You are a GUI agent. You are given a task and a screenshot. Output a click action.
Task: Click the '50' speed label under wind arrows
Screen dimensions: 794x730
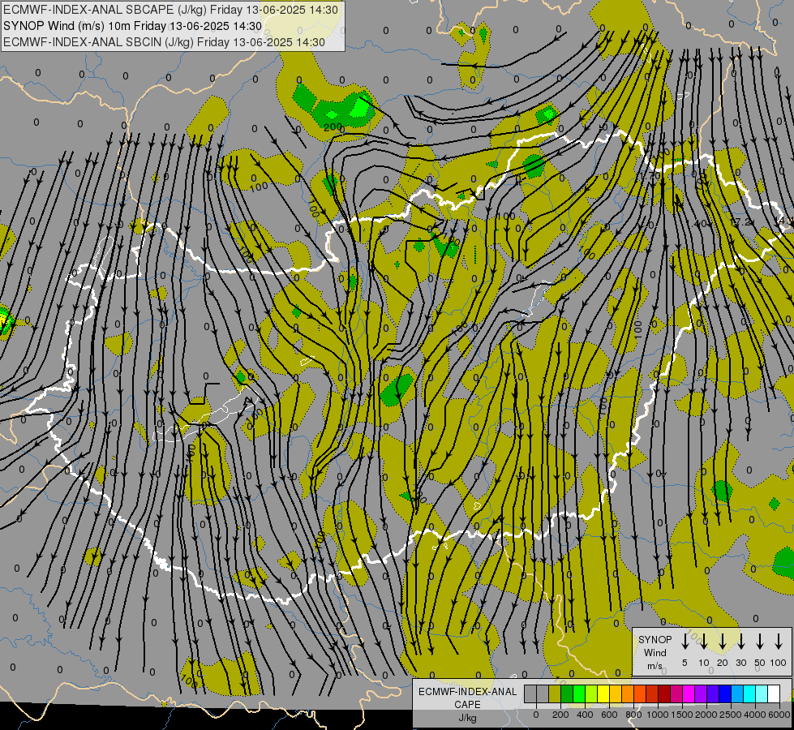pyautogui.click(x=760, y=663)
